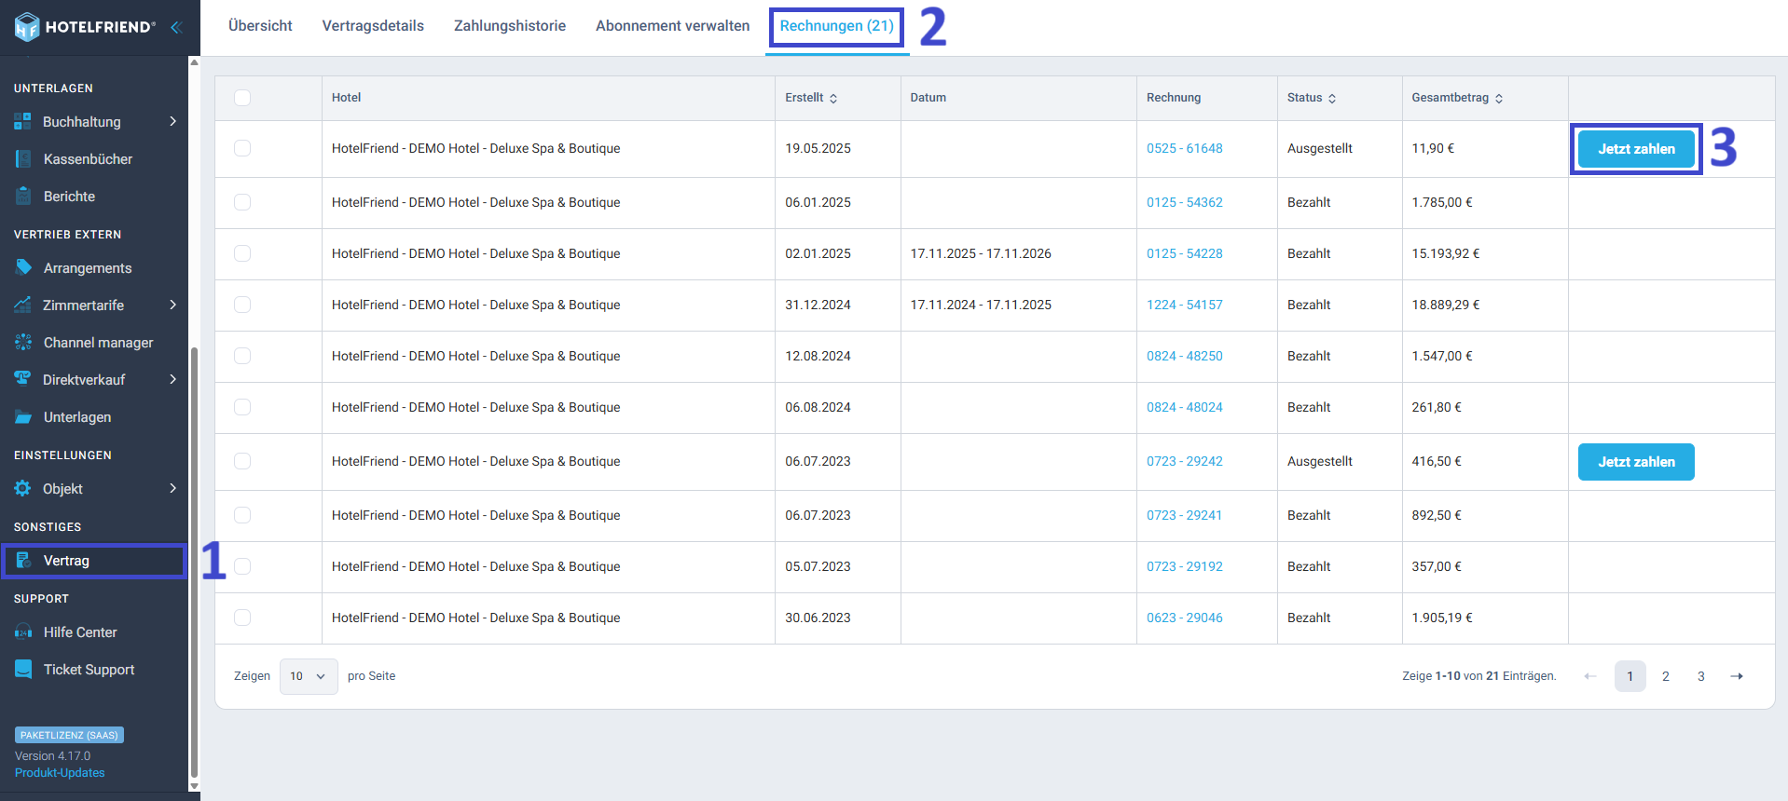This screenshot has width=1788, height=801.
Task: Expand the Direktverkauf submenu chevron
Action: [x=172, y=379]
